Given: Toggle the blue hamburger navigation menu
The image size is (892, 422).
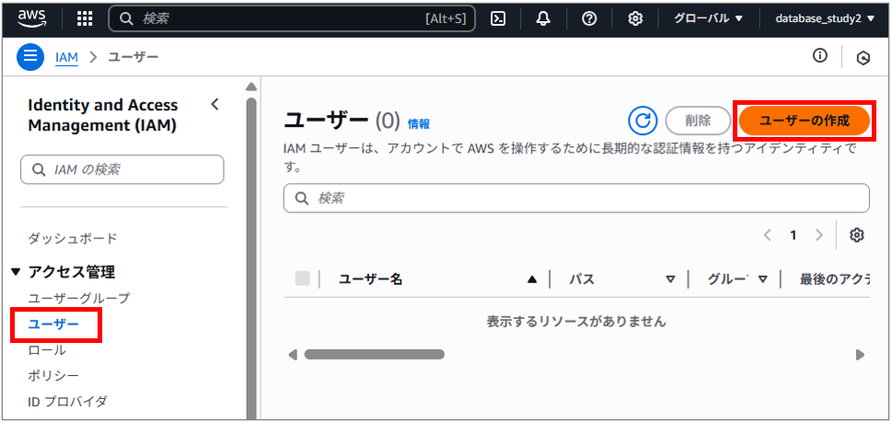Looking at the screenshot, I should (30, 57).
